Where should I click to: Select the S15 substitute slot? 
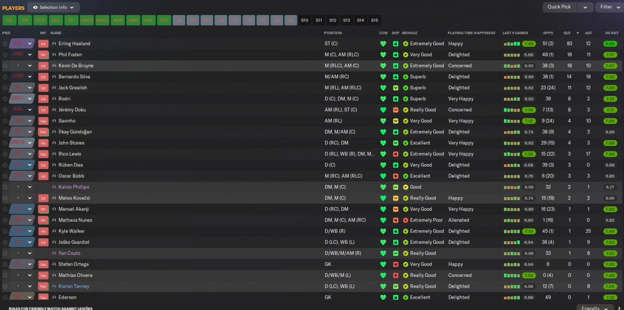(374, 20)
